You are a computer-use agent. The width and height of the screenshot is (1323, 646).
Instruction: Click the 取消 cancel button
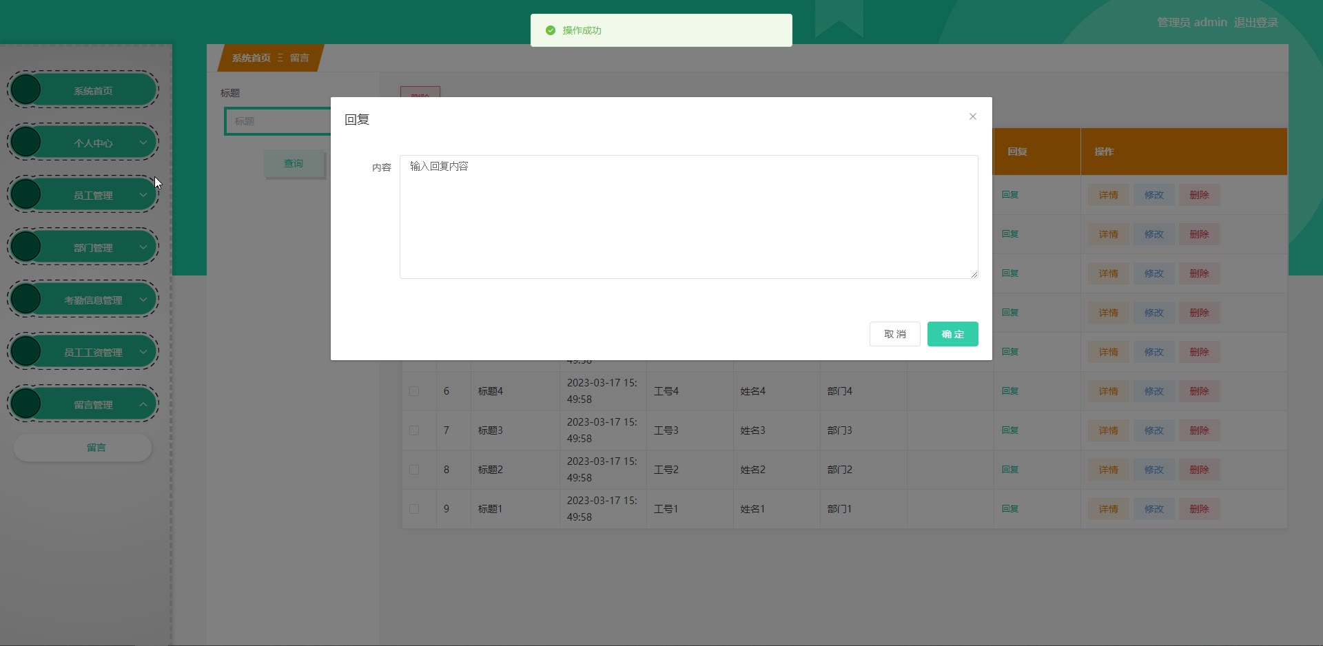(894, 334)
